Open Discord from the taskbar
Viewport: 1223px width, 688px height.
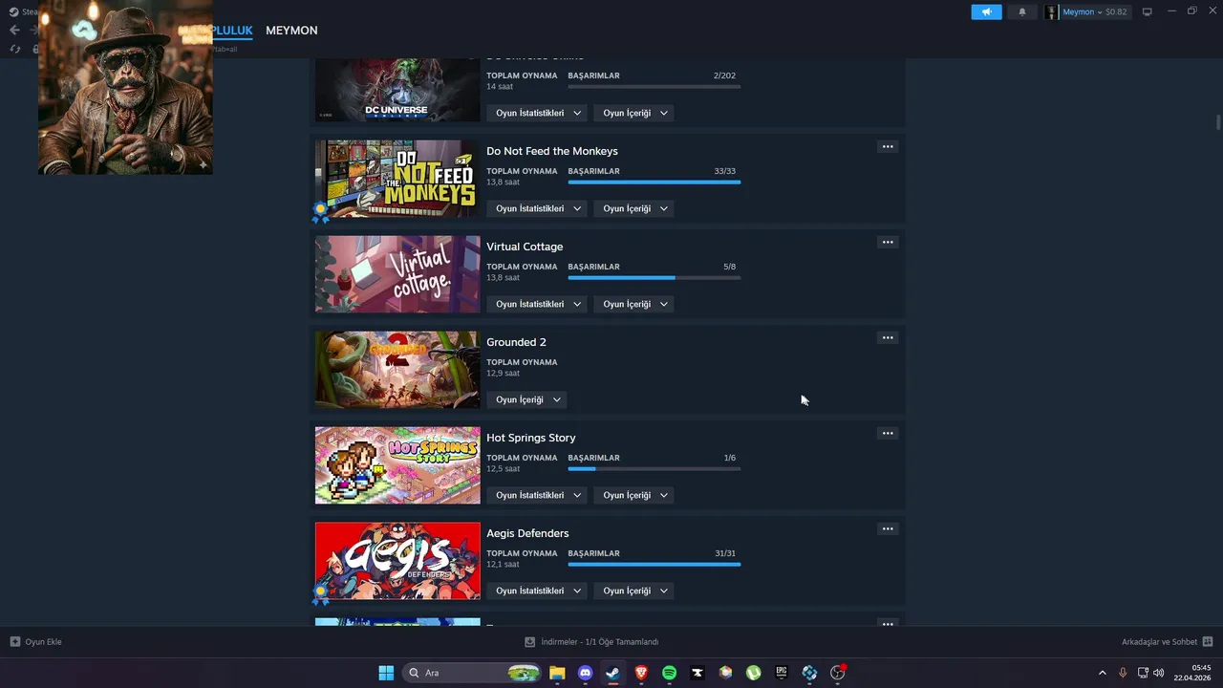point(585,673)
